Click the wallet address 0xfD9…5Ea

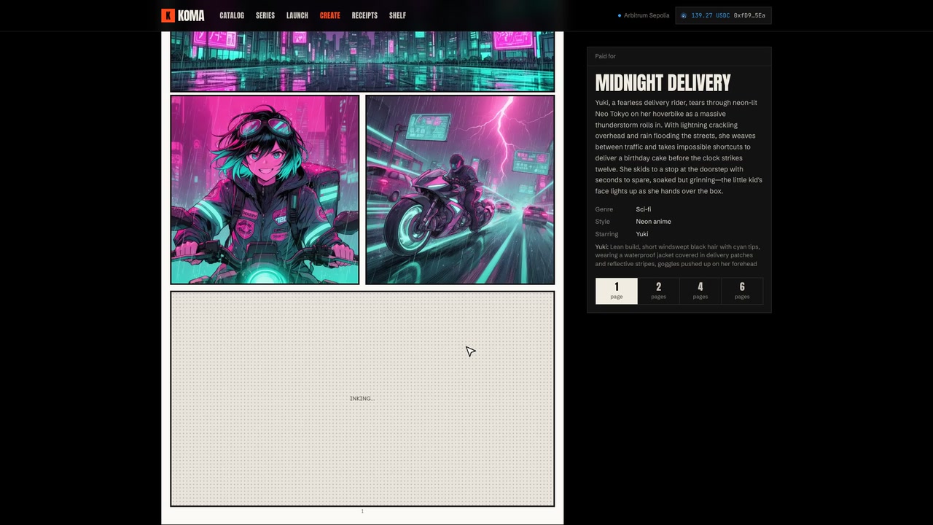pyautogui.click(x=749, y=15)
